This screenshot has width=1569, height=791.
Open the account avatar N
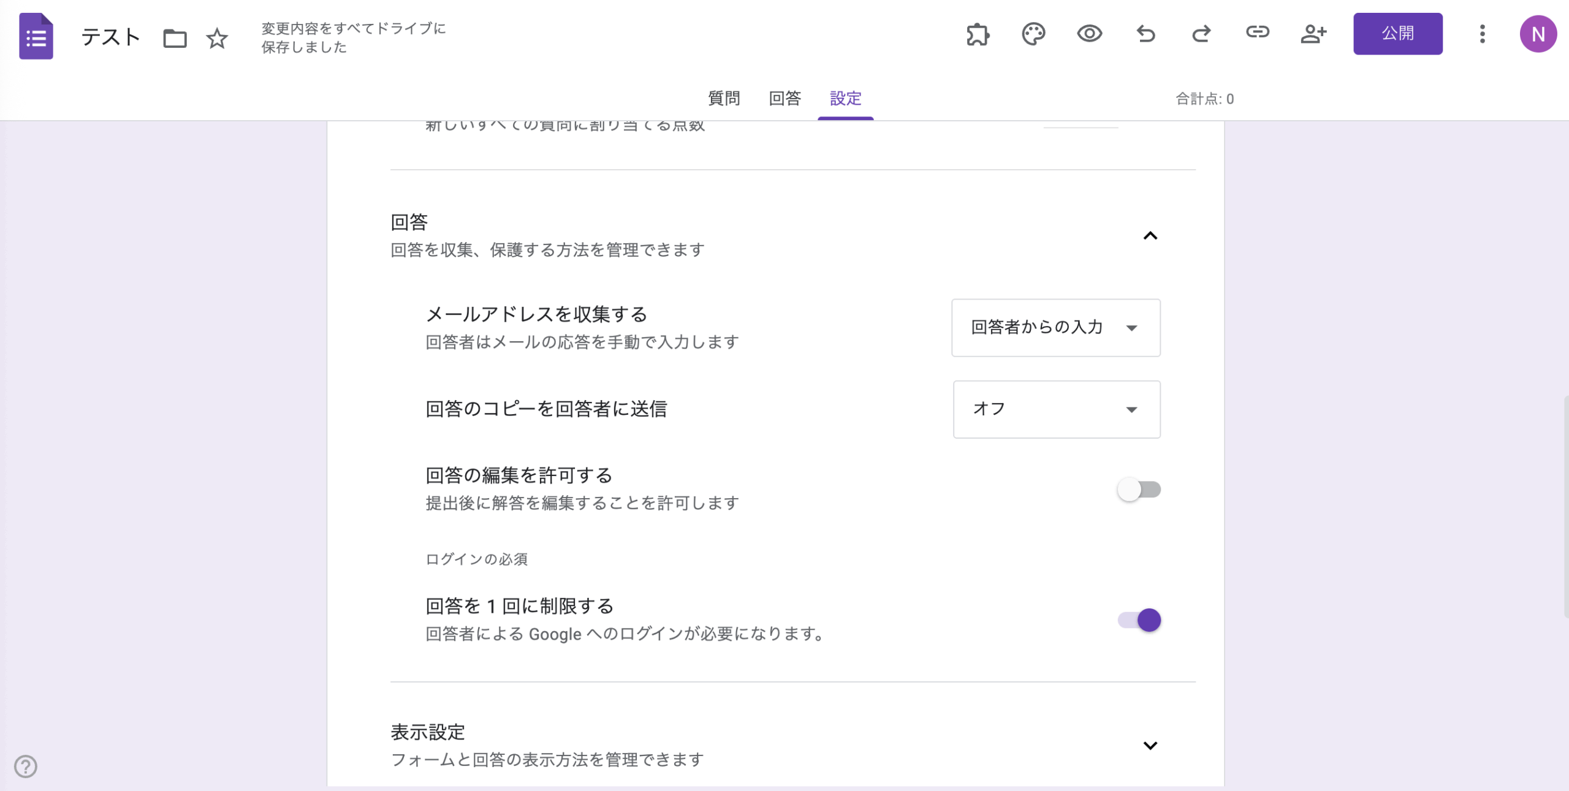1539,34
